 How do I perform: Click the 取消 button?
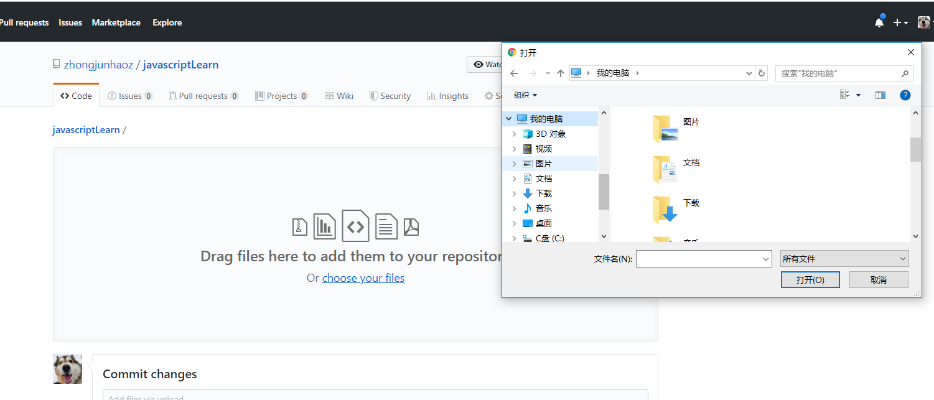coord(879,280)
